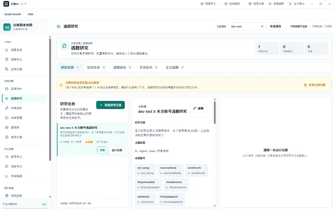
Task: Switch to the Chat tab
Action: [x=30, y=14]
